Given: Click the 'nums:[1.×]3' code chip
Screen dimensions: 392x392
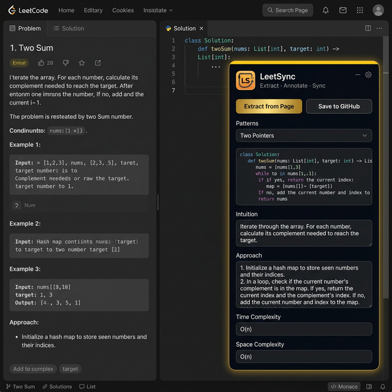Looking at the screenshot, I should [66, 130].
